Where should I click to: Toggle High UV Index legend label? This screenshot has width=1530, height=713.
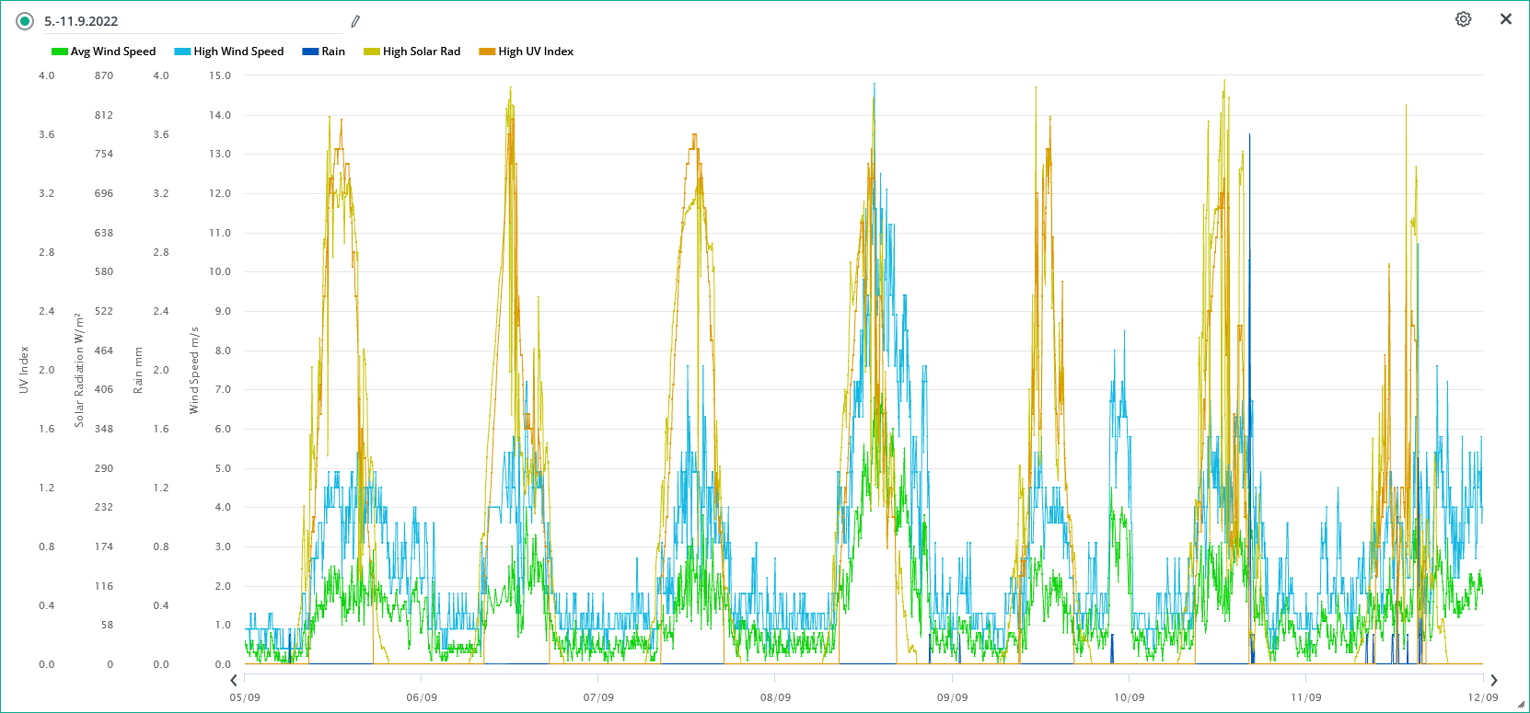[536, 52]
